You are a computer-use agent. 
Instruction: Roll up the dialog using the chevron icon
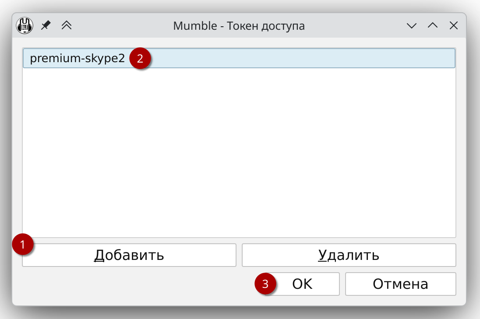(x=67, y=25)
